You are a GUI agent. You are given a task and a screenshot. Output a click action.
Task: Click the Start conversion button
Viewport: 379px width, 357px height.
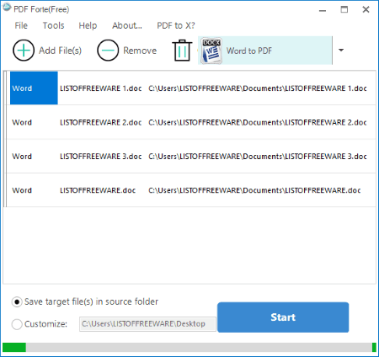pyautogui.click(x=283, y=317)
